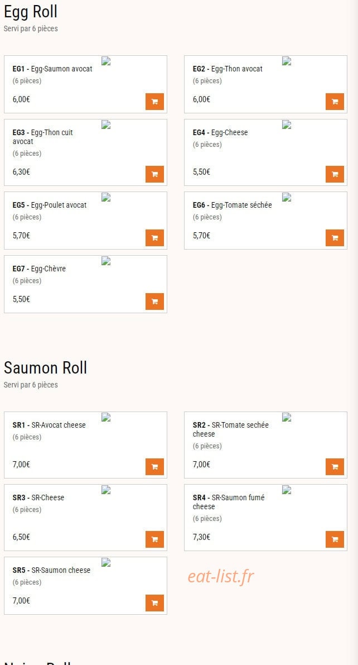
Task: Add SR2 SR-Tomate sechée cheese to cart
Action: (335, 467)
